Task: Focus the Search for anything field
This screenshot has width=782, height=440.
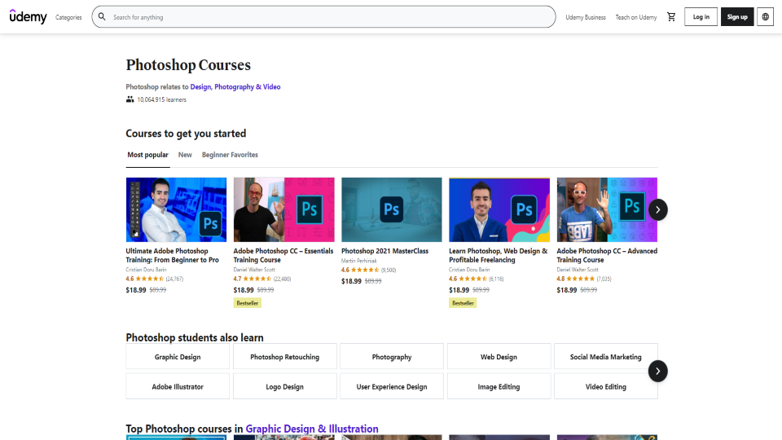Action: click(x=323, y=17)
